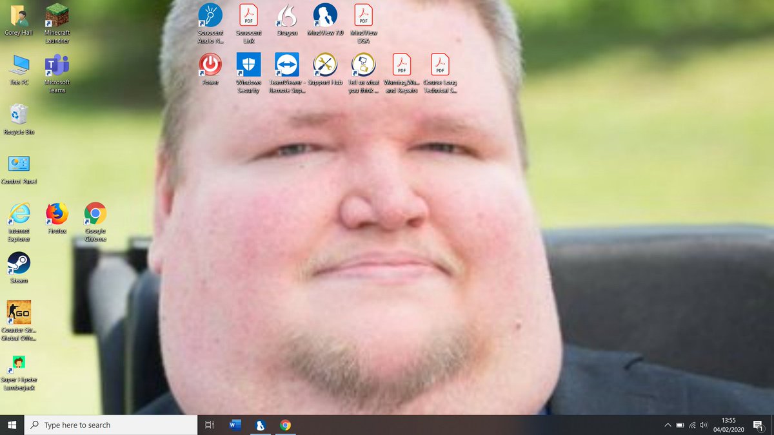
Task: Open the Action Center notifications icon
Action: pos(760,425)
